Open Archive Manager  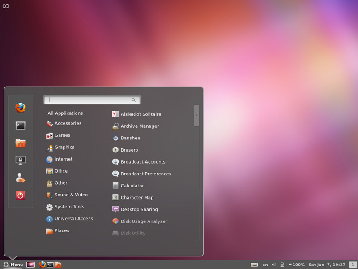coord(136,126)
